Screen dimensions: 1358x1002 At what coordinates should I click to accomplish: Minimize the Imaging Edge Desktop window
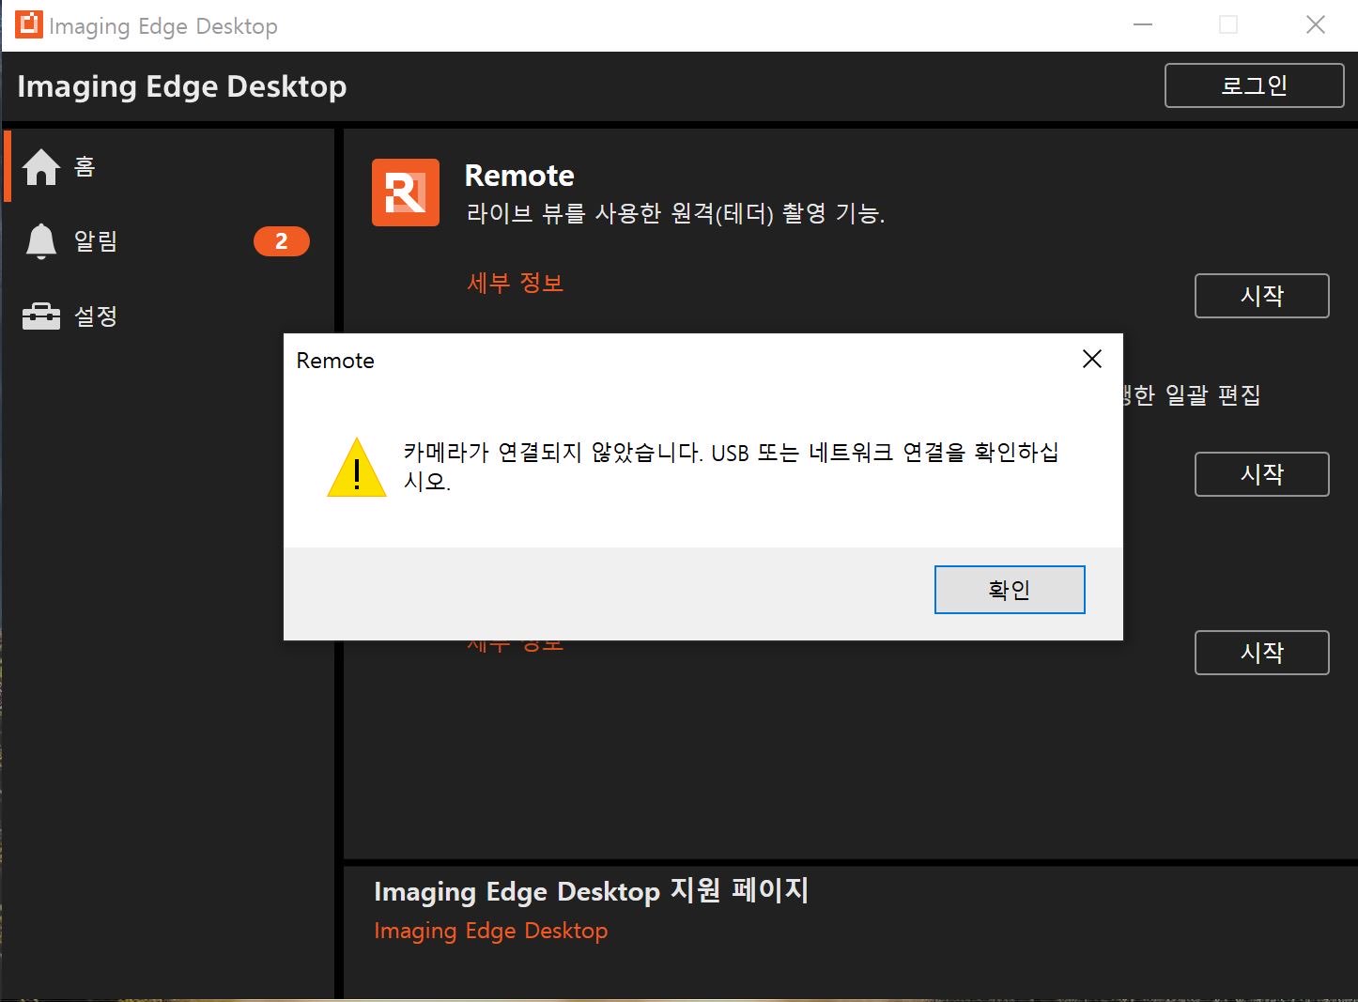pos(1143,25)
